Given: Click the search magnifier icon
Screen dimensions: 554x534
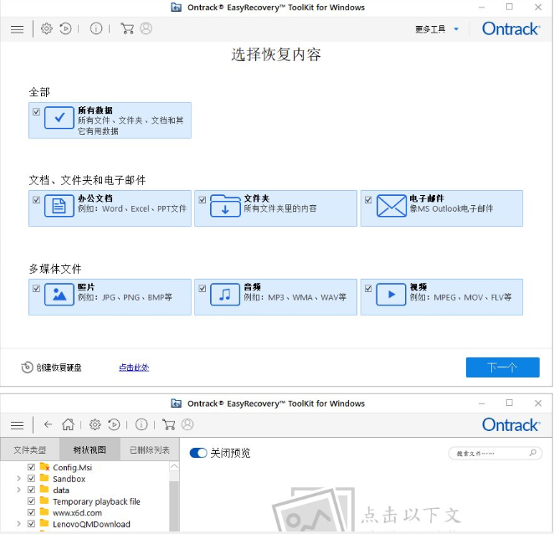Looking at the screenshot, I should coord(533,453).
